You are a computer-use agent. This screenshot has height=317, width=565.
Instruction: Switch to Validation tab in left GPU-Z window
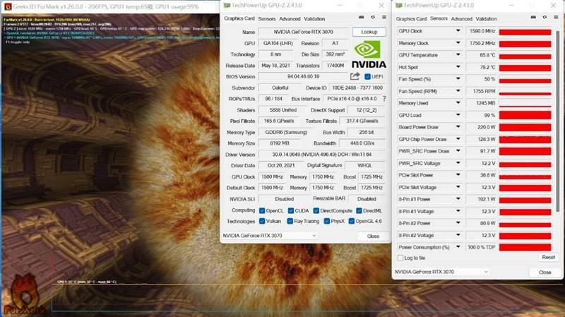[314, 19]
